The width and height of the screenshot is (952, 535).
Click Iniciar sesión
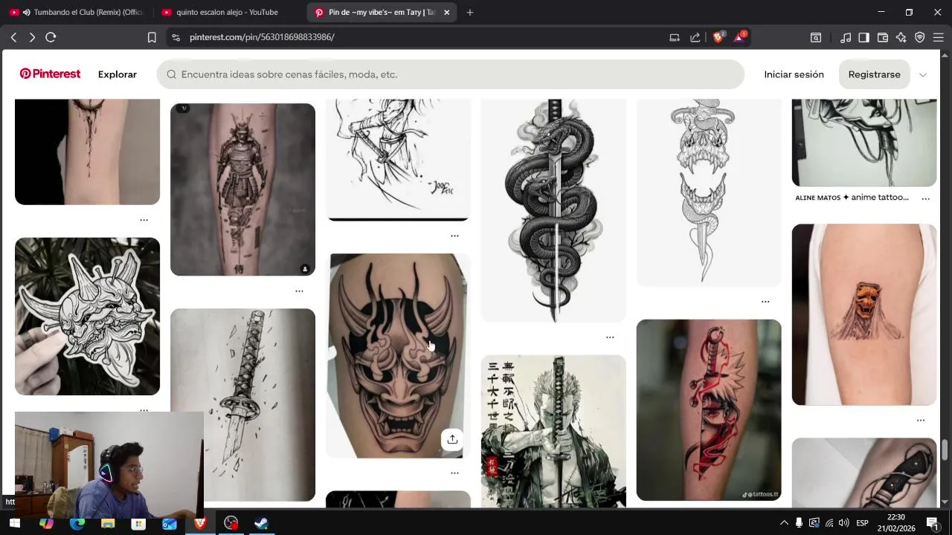coord(794,74)
